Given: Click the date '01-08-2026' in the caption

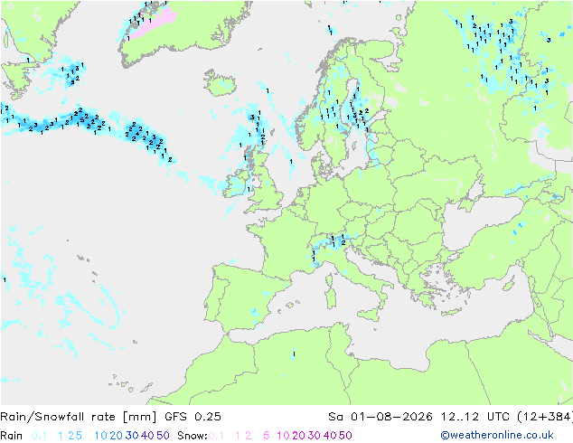Looking at the screenshot, I should pyautogui.click(x=391, y=417).
